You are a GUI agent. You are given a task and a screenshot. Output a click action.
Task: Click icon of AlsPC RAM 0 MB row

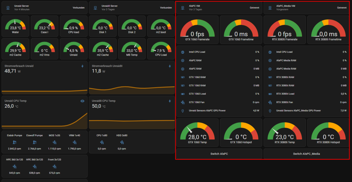pyautogui.click(x=182, y=69)
